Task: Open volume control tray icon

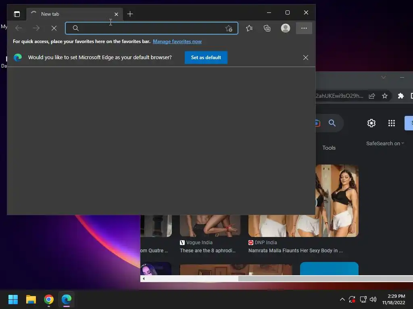Action: (373, 299)
